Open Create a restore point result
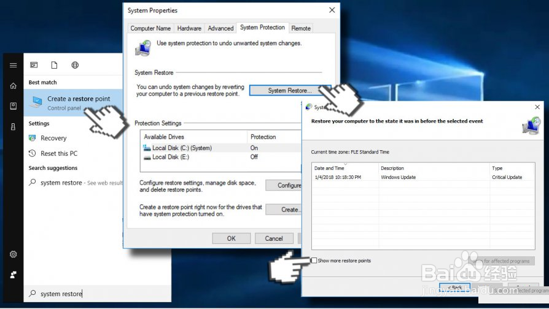The width and height of the screenshot is (549, 309). click(x=73, y=103)
